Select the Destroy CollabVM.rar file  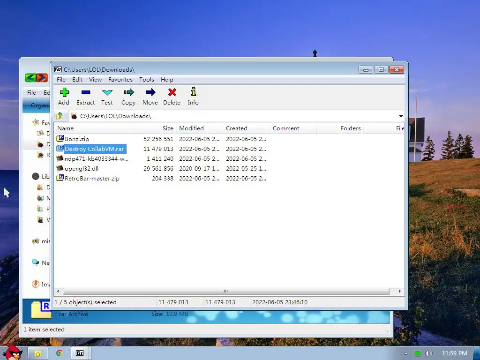[x=94, y=149]
